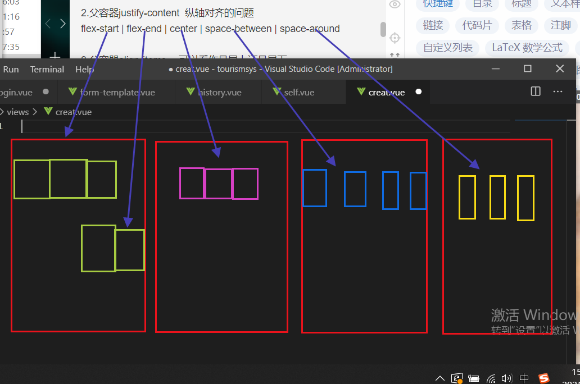Screen dimensions: 580x384
Task: Click the 'flex-start' text in the note
Action: [x=100, y=29]
